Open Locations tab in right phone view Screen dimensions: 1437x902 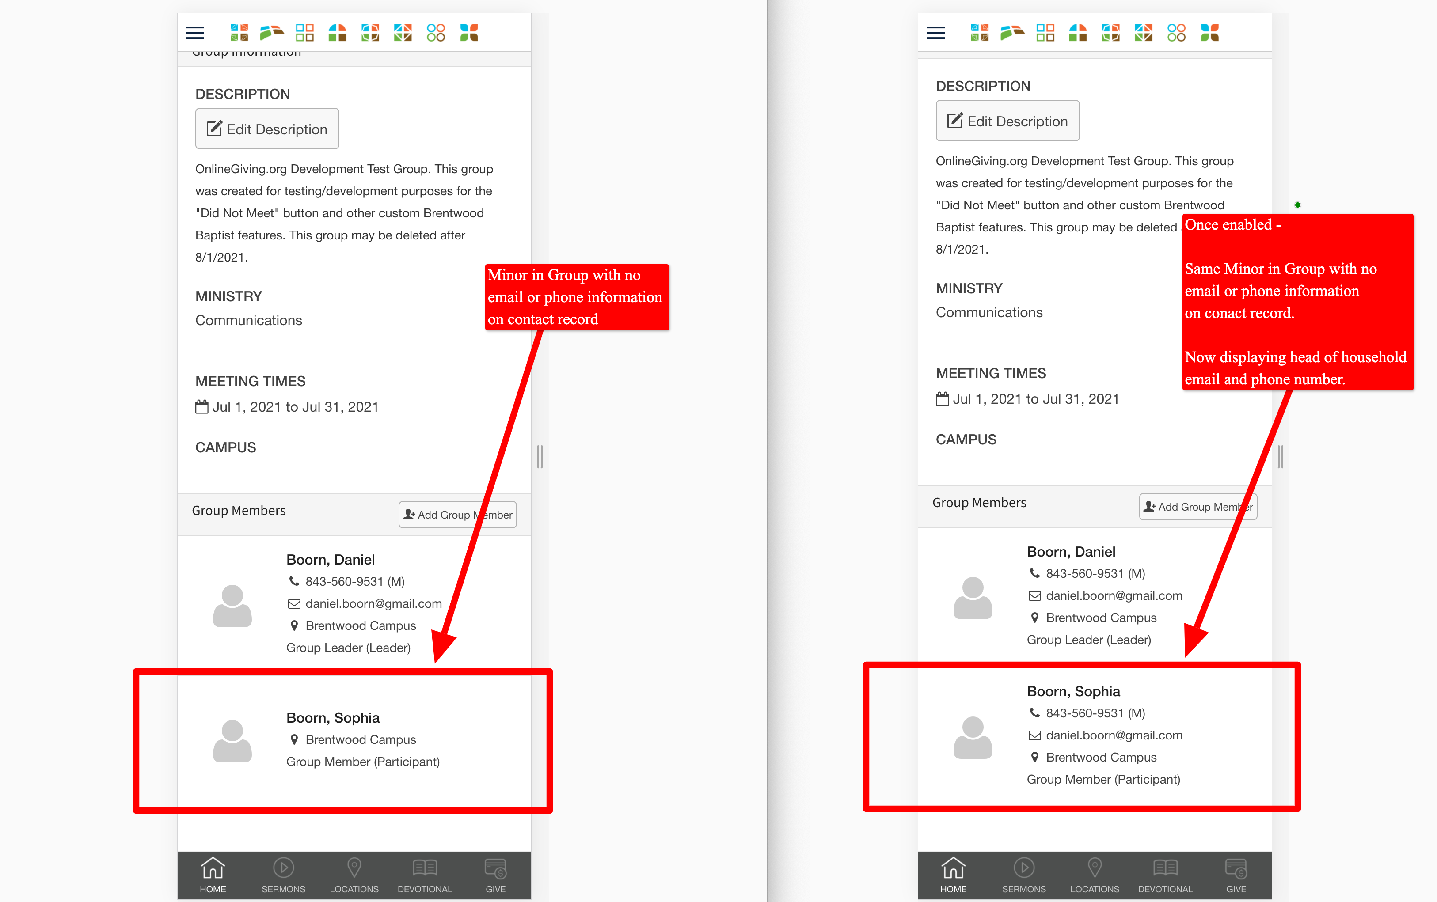(1095, 875)
